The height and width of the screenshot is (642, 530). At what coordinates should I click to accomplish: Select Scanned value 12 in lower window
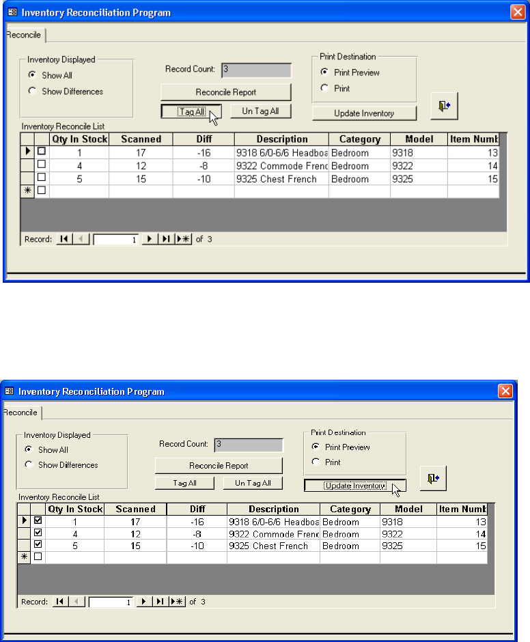pos(135,534)
